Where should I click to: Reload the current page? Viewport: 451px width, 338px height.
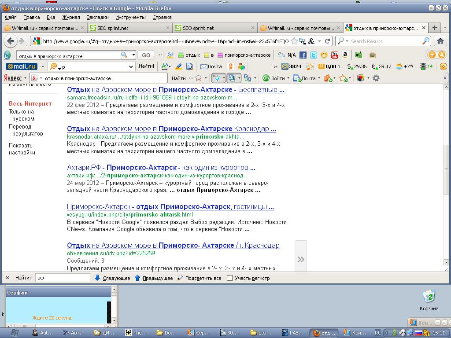click(327, 41)
